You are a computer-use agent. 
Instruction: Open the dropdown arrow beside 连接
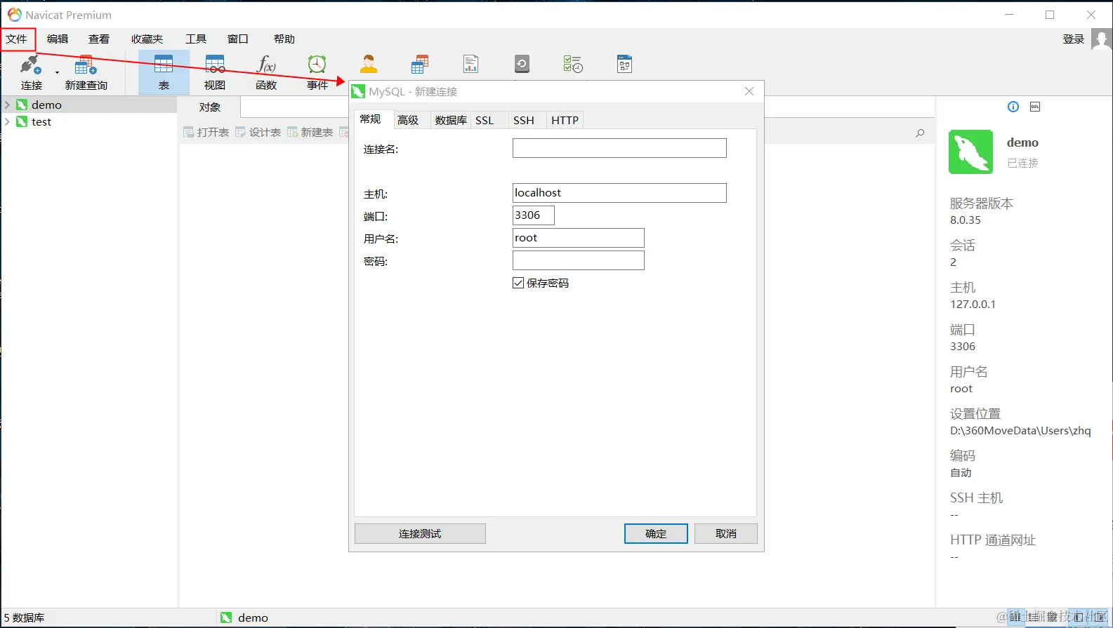pos(57,72)
